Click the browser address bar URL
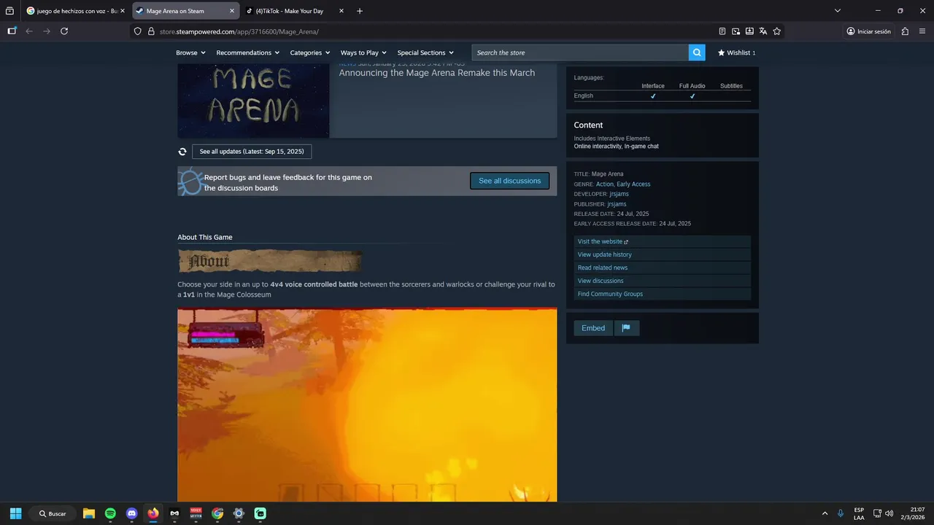 (x=239, y=31)
